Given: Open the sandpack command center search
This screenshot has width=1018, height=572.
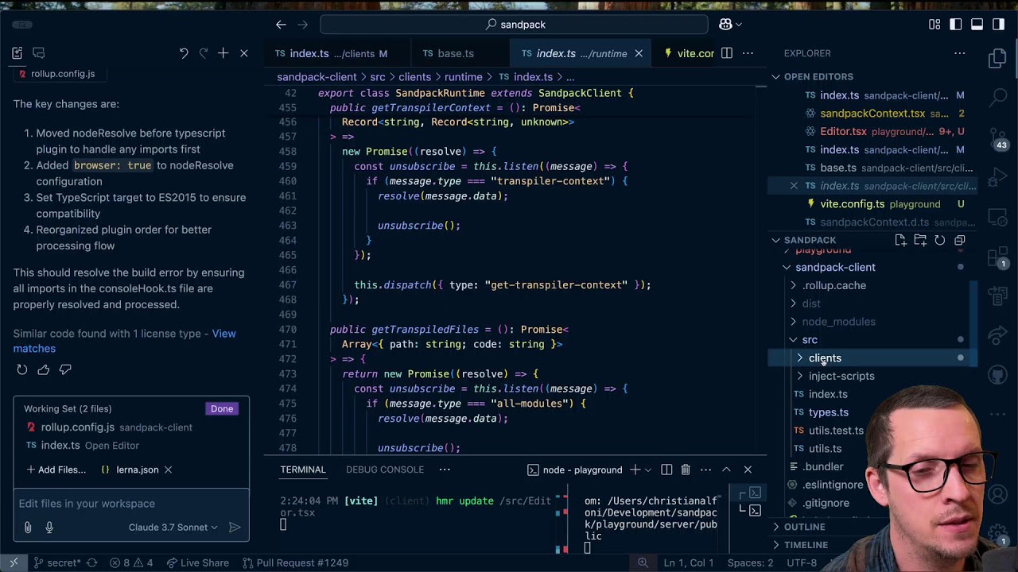Looking at the screenshot, I should point(514,25).
